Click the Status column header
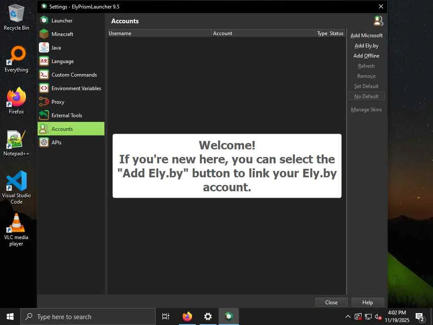 pyautogui.click(x=337, y=33)
